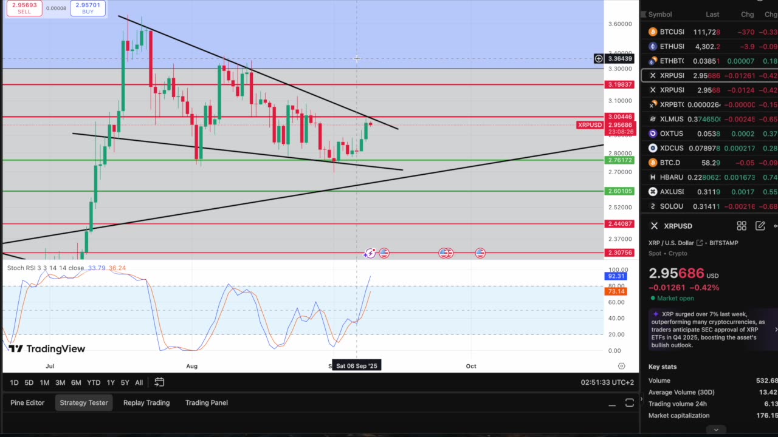Open the Trading Panel tab

pyautogui.click(x=207, y=403)
